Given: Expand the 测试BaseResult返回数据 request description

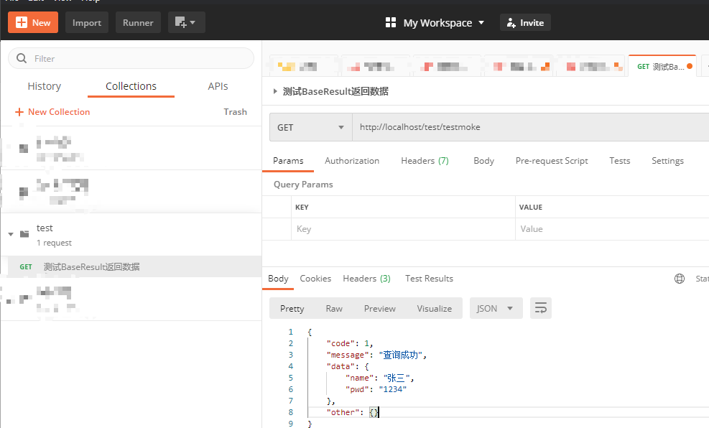Looking at the screenshot, I should pyautogui.click(x=275, y=91).
